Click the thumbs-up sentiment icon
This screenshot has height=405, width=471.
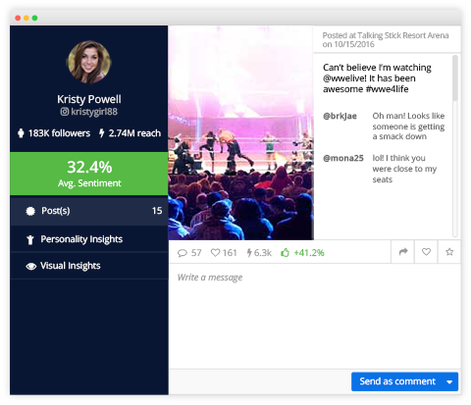click(x=285, y=252)
